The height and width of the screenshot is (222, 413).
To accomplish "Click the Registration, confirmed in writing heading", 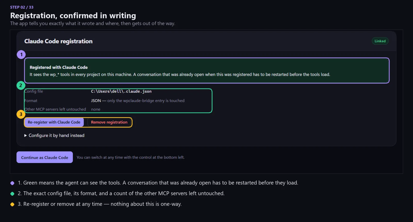I will (73, 16).
